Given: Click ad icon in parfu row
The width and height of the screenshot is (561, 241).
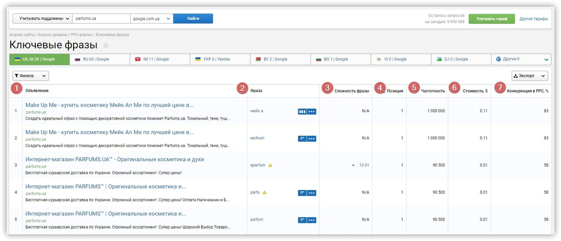Looking at the screenshot, I should (x=302, y=193).
